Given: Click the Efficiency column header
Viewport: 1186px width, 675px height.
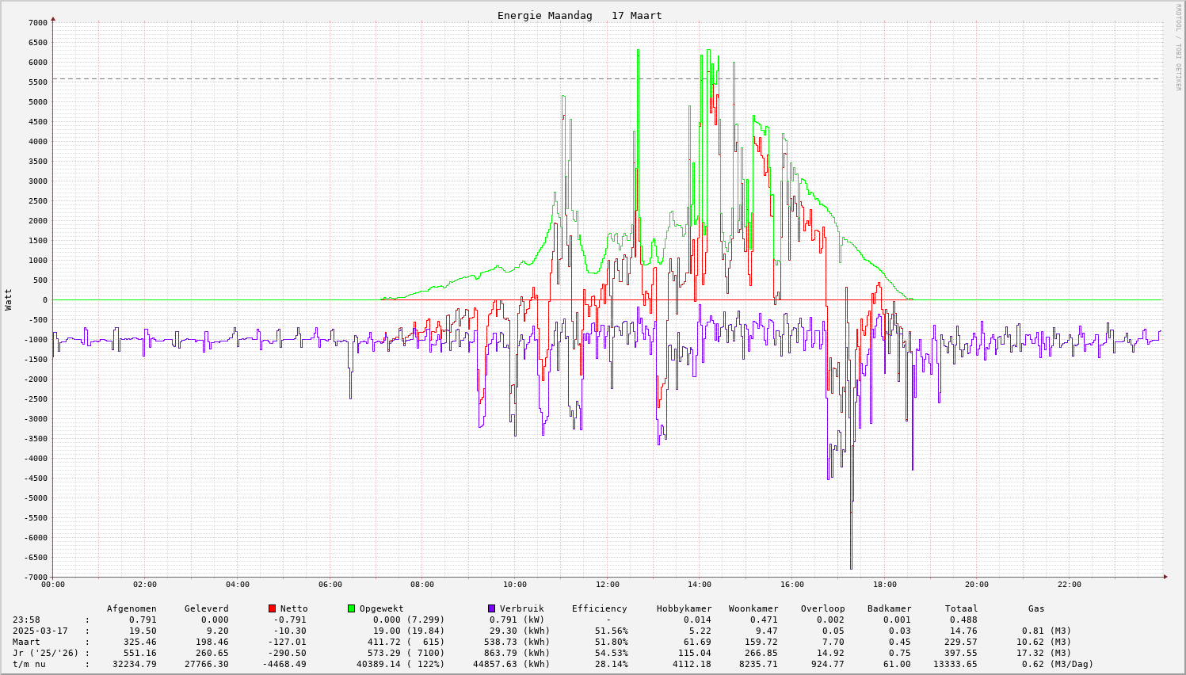Looking at the screenshot, I should [599, 608].
